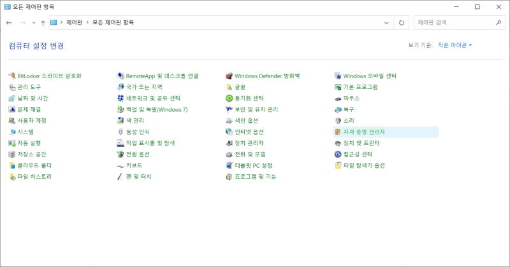Open the RemoteApp 및 데스크톱 연결 icon
This screenshot has height=267, width=510.
coord(120,76)
